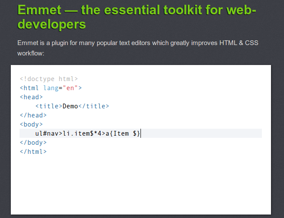
Task: Click the closing body tag
Action: coord(33,143)
